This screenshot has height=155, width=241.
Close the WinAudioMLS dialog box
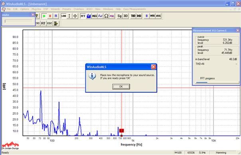(153, 67)
